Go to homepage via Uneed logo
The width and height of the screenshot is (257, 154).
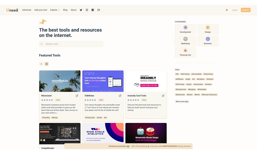coord(12,10)
